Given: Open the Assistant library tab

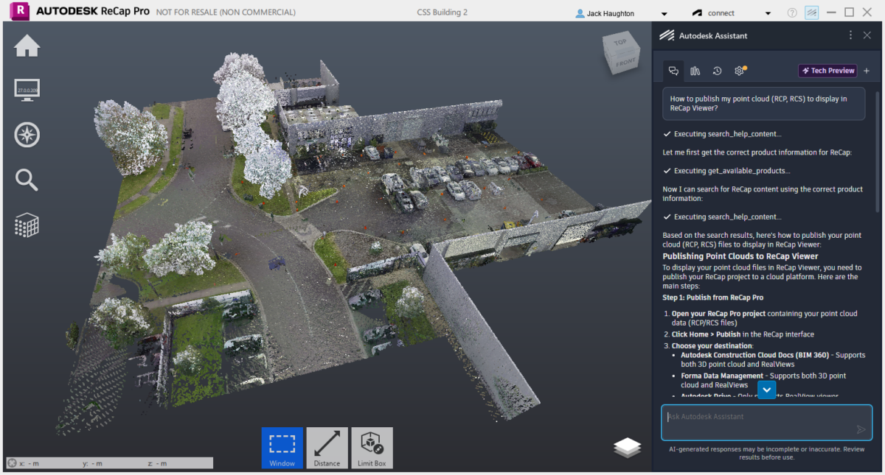Looking at the screenshot, I should [x=695, y=71].
